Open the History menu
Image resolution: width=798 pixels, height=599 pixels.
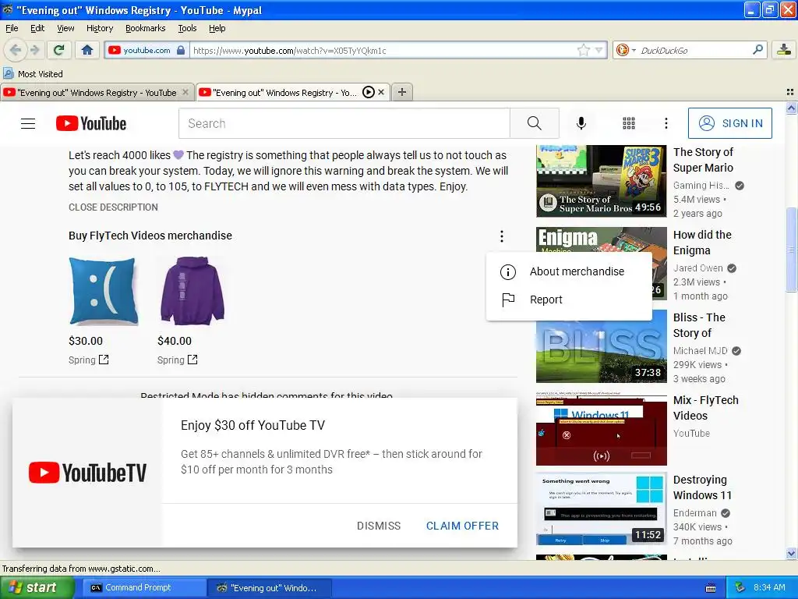(x=99, y=28)
